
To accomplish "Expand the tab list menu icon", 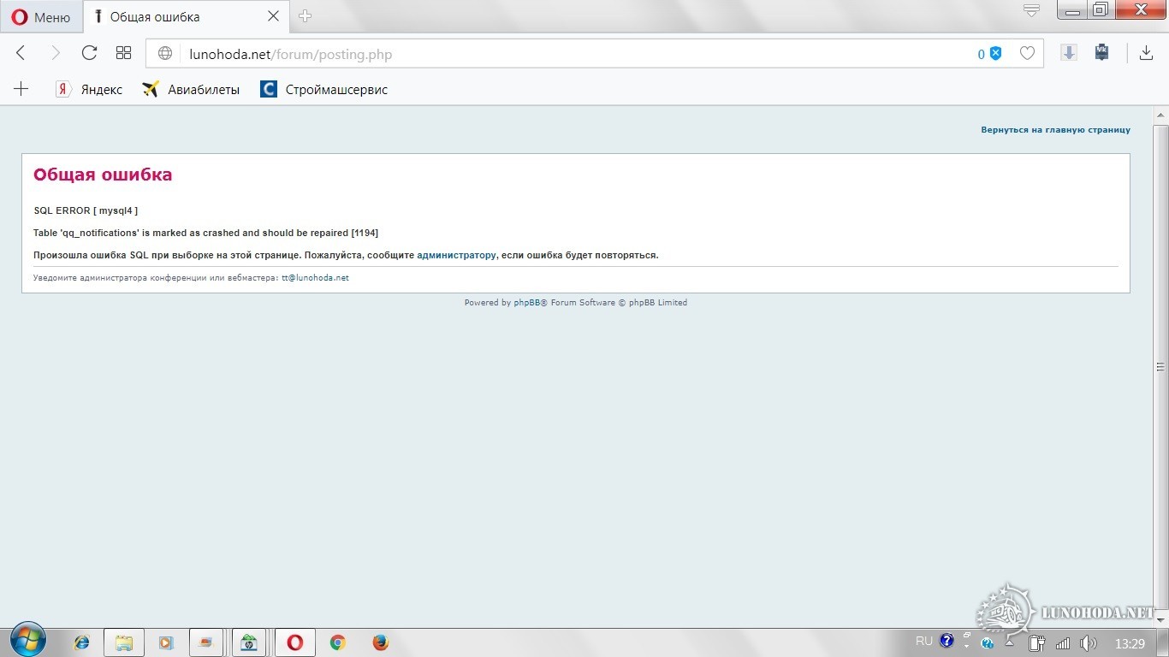I will [1031, 10].
